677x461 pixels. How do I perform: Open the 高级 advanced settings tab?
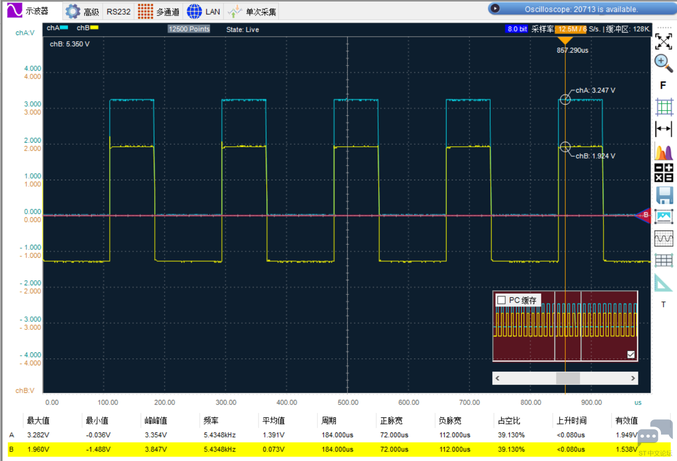coord(82,11)
